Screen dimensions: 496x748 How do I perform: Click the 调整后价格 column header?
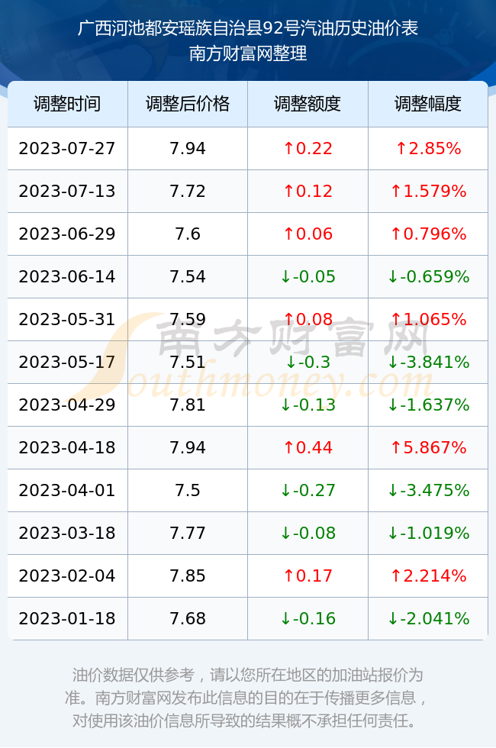(188, 104)
